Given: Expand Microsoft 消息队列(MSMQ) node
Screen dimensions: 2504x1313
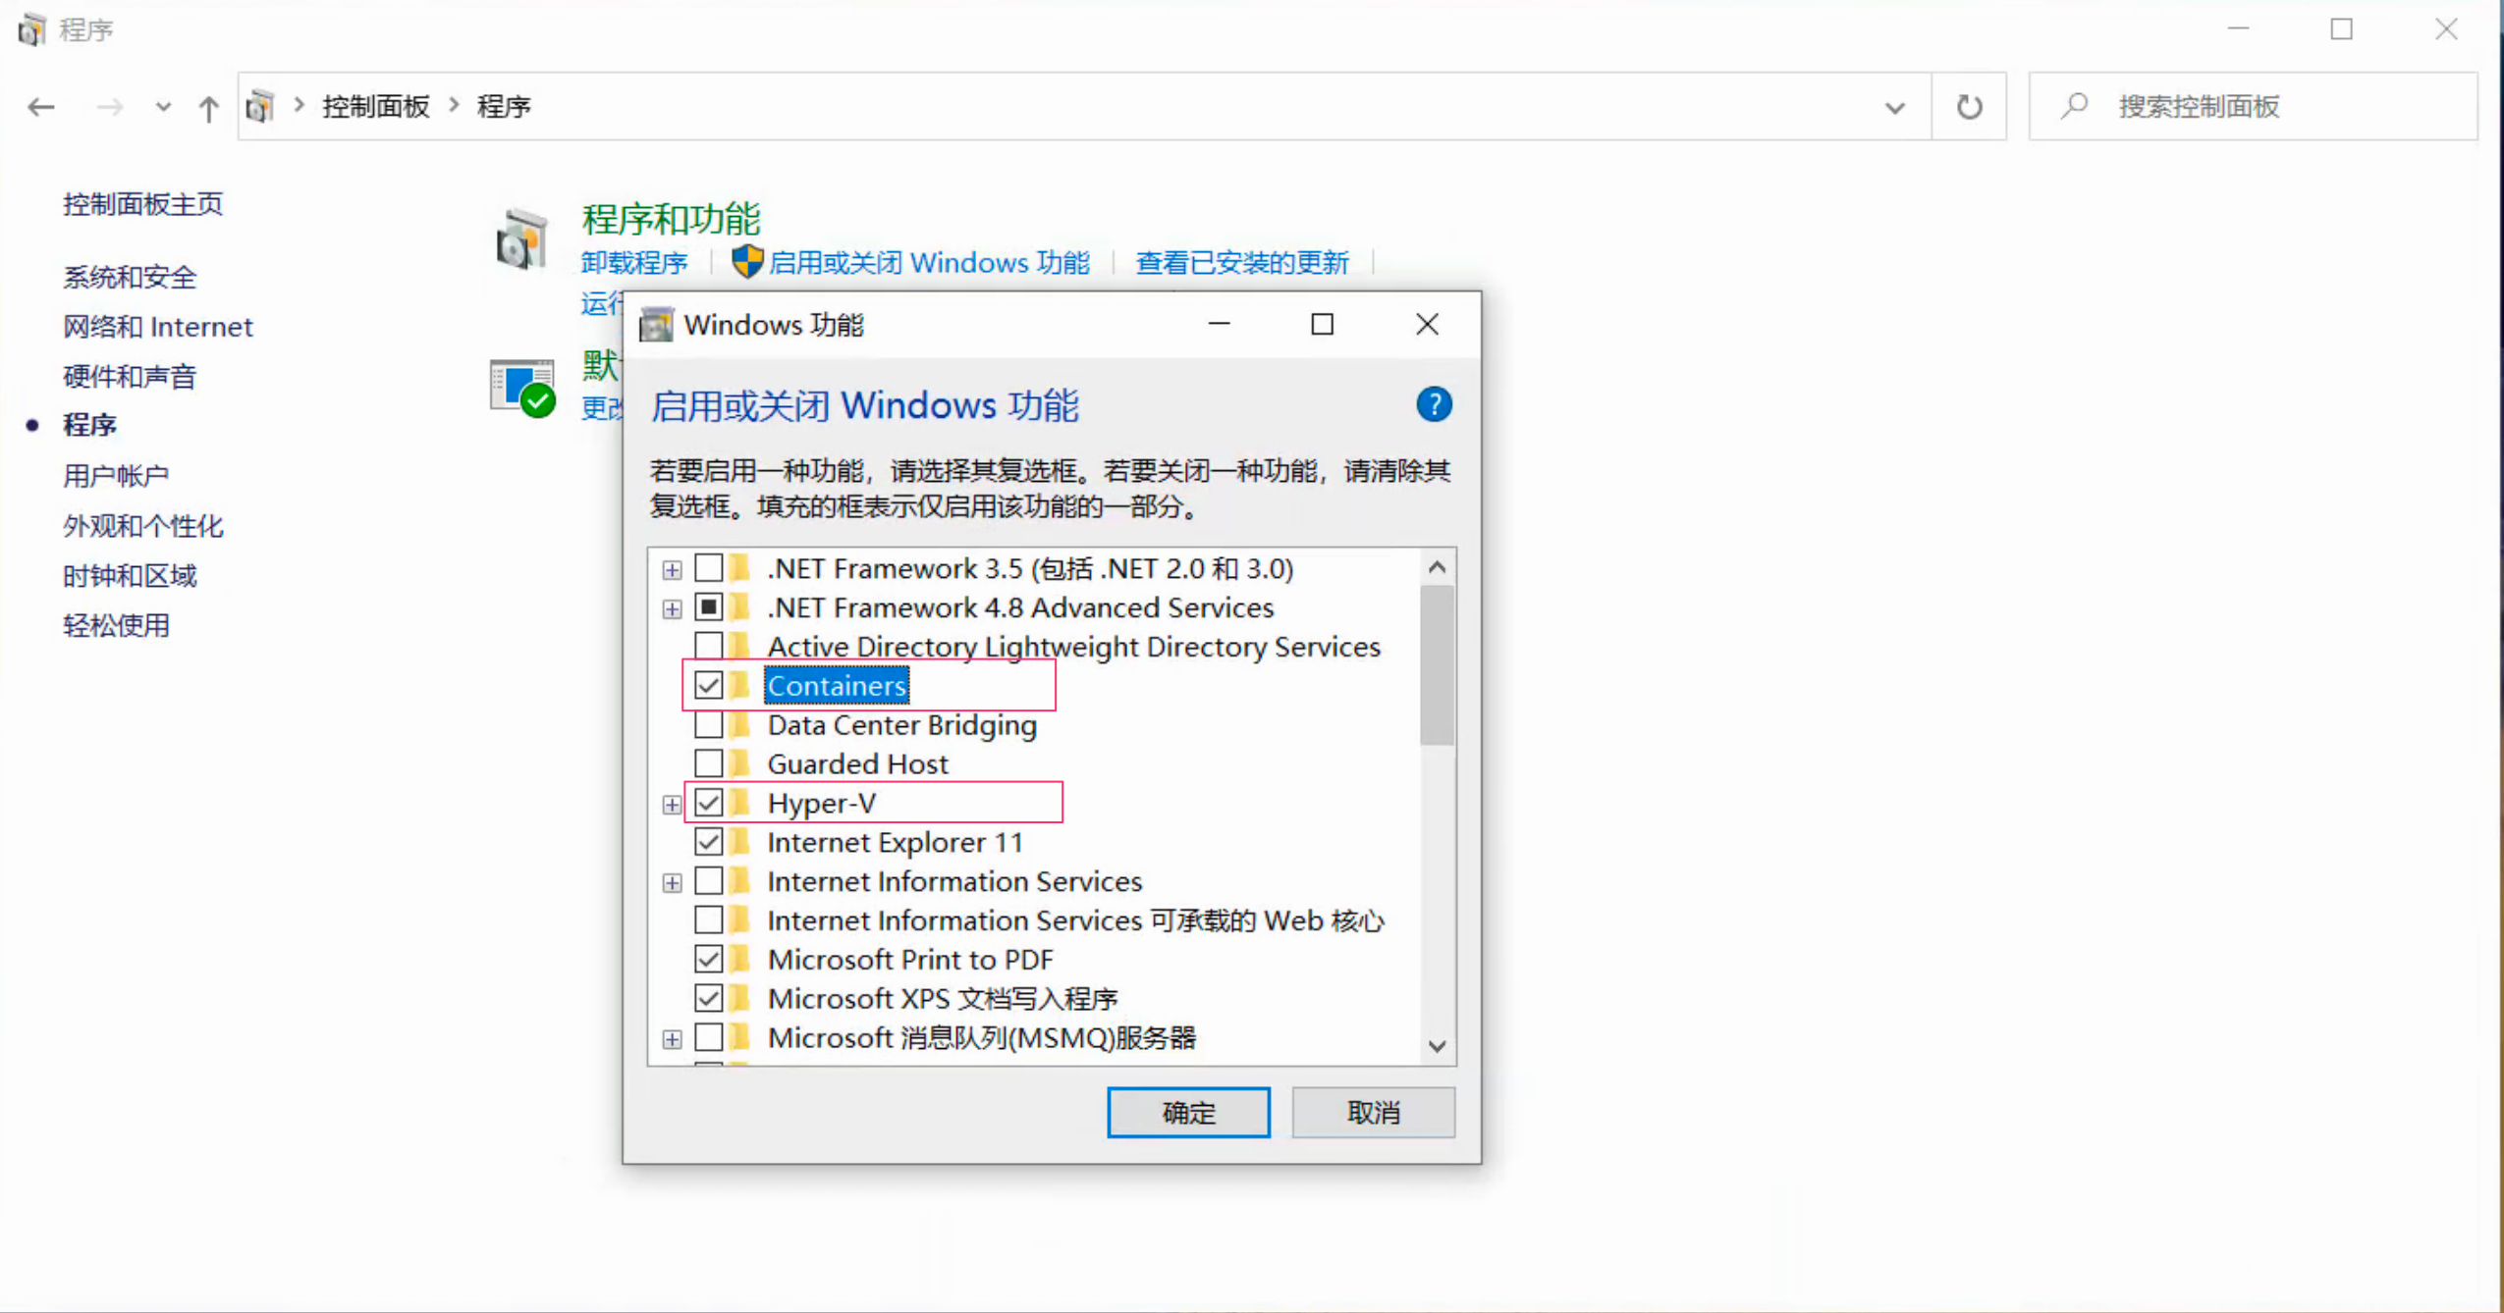Looking at the screenshot, I should click(672, 1039).
